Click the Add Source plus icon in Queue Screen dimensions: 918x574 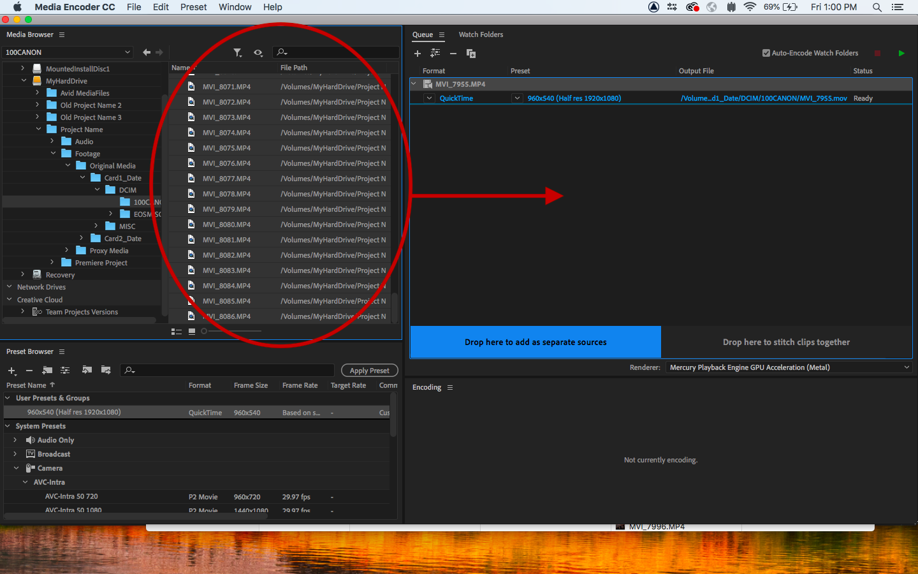(418, 54)
